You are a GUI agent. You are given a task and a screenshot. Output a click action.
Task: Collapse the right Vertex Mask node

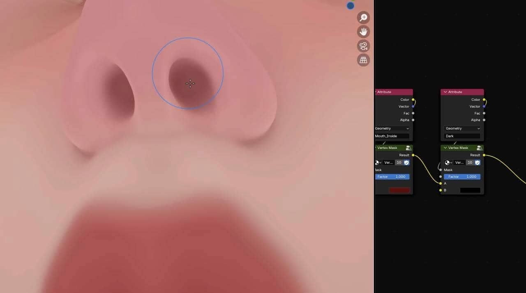(445, 148)
